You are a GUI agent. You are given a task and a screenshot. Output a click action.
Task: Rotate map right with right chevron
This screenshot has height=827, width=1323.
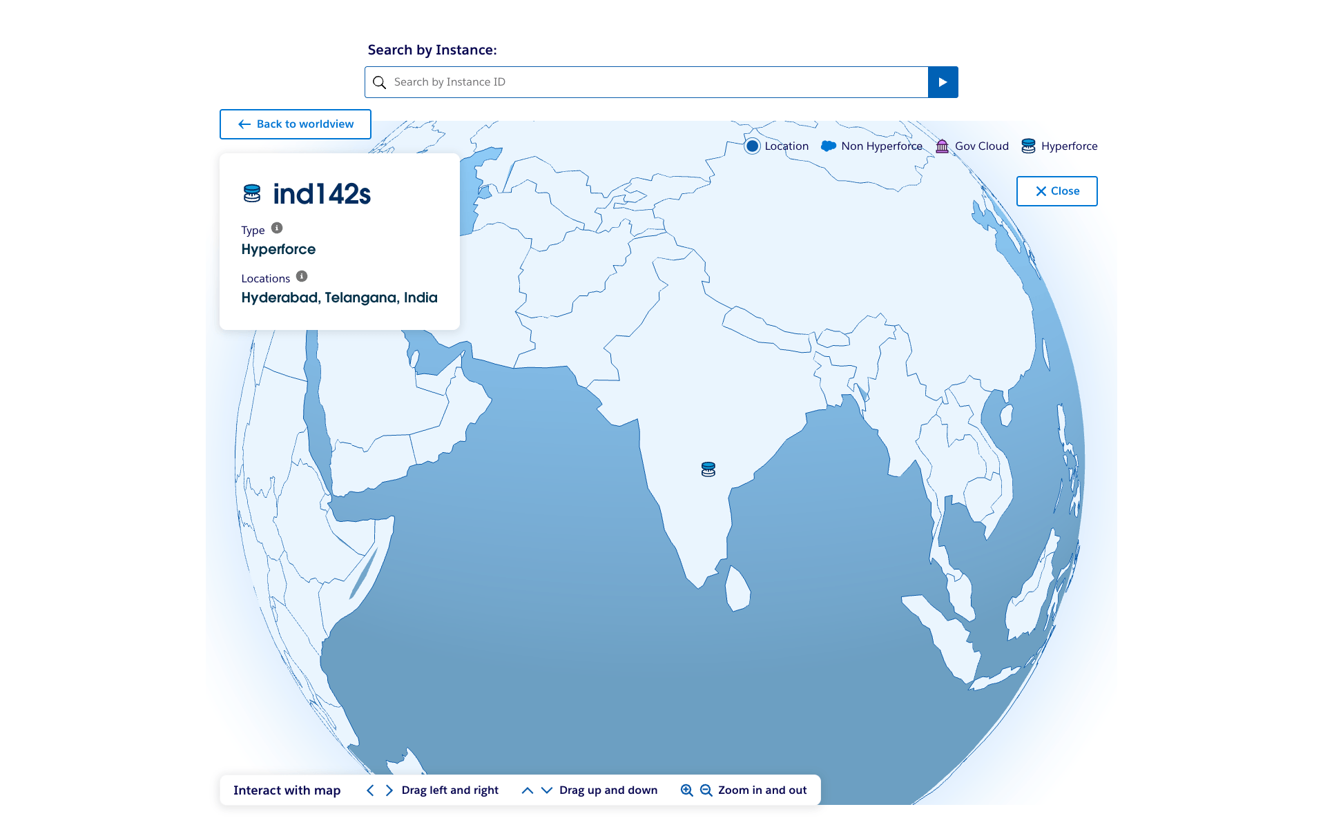pyautogui.click(x=389, y=790)
